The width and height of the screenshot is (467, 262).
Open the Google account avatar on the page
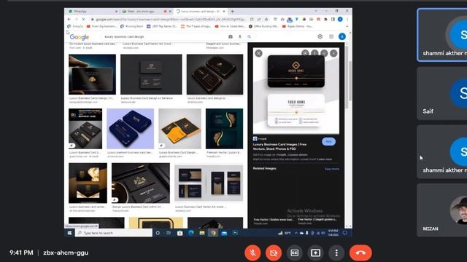[x=342, y=36]
